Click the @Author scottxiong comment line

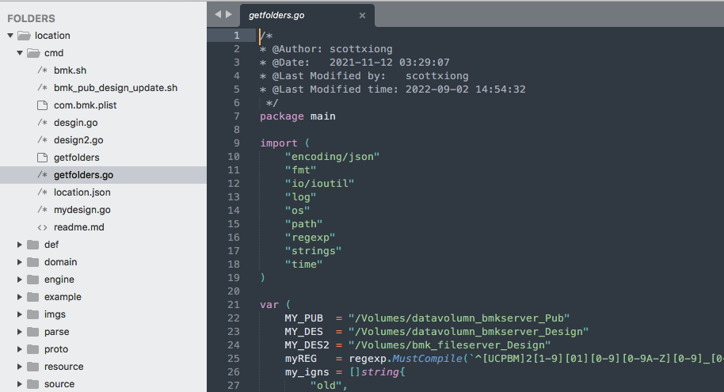326,49
